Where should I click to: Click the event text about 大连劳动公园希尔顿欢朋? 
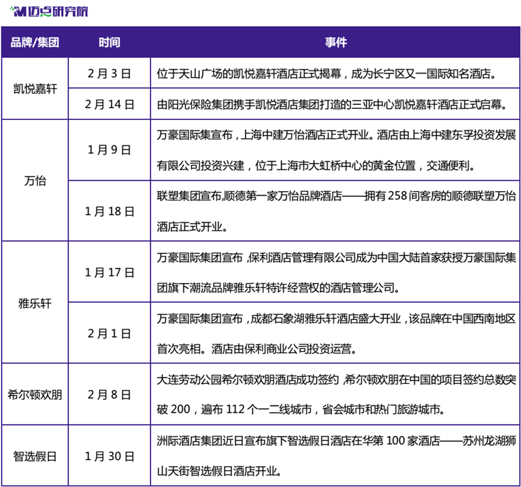coord(336,394)
